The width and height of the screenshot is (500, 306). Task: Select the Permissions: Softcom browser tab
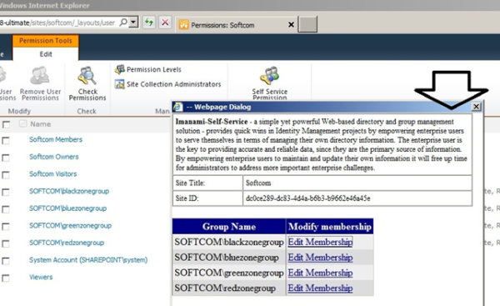tap(237, 24)
